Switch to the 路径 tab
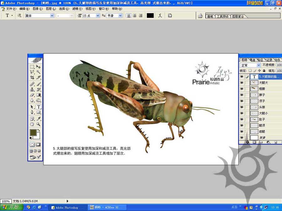This screenshot has width=282, height=211. click(x=260, y=60)
